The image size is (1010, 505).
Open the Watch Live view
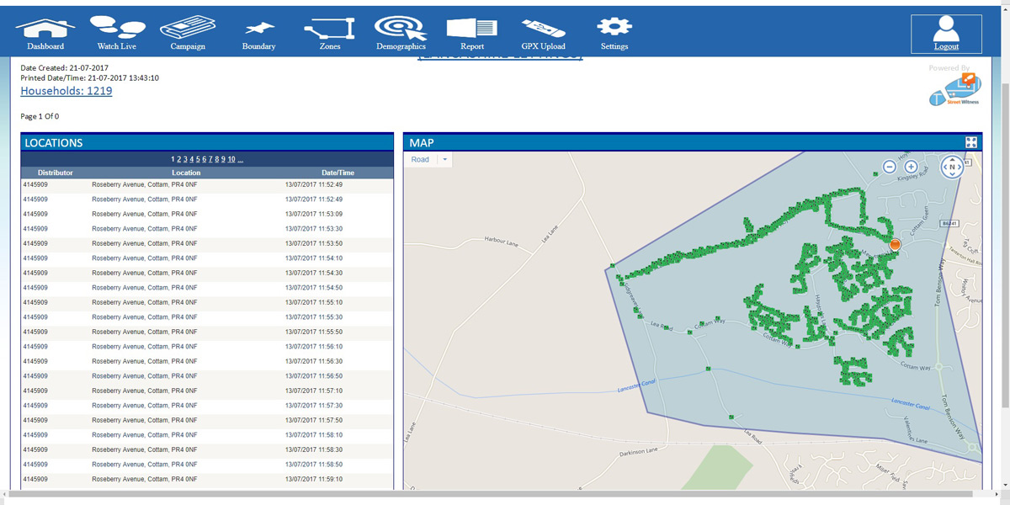tap(116, 32)
